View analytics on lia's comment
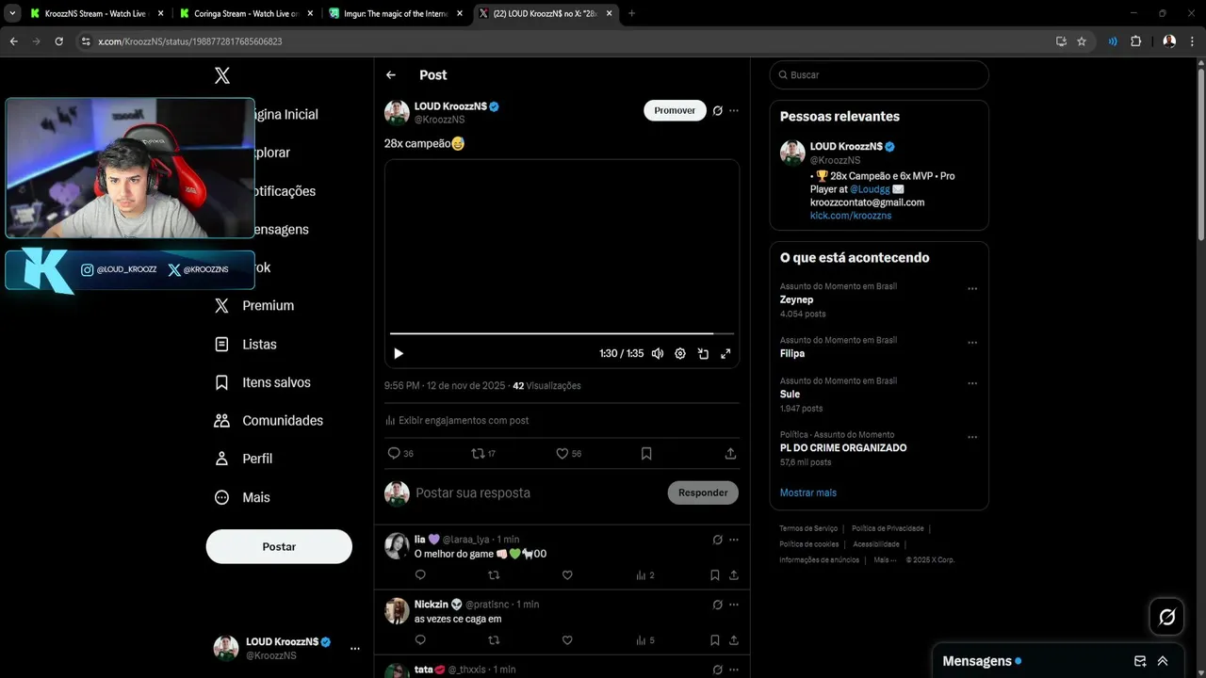Screen dimensions: 1206x678 pyautogui.click(x=644, y=575)
